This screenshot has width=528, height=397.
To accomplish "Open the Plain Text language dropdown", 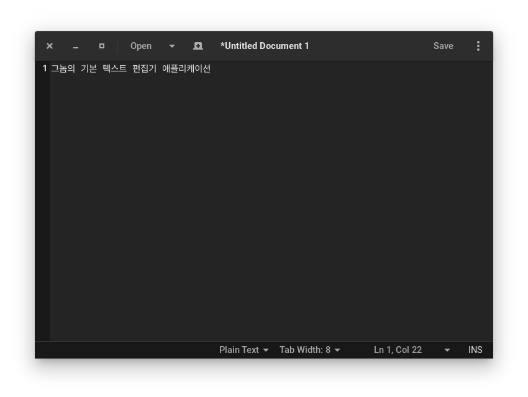I will click(x=244, y=350).
